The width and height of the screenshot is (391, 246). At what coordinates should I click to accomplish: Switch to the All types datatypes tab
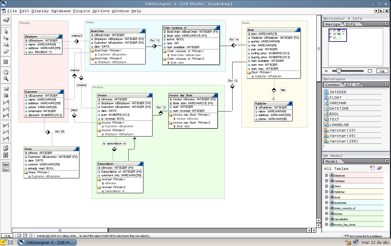(x=353, y=85)
